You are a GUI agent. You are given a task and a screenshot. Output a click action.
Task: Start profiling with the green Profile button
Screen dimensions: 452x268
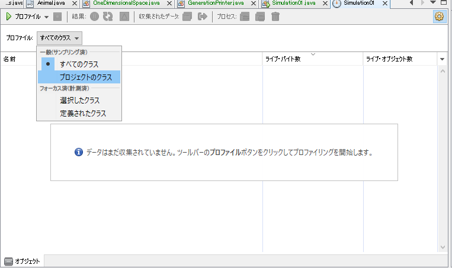tap(23, 17)
